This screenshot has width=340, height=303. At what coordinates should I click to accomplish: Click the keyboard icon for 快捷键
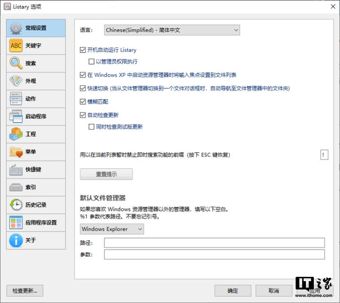[16, 170]
